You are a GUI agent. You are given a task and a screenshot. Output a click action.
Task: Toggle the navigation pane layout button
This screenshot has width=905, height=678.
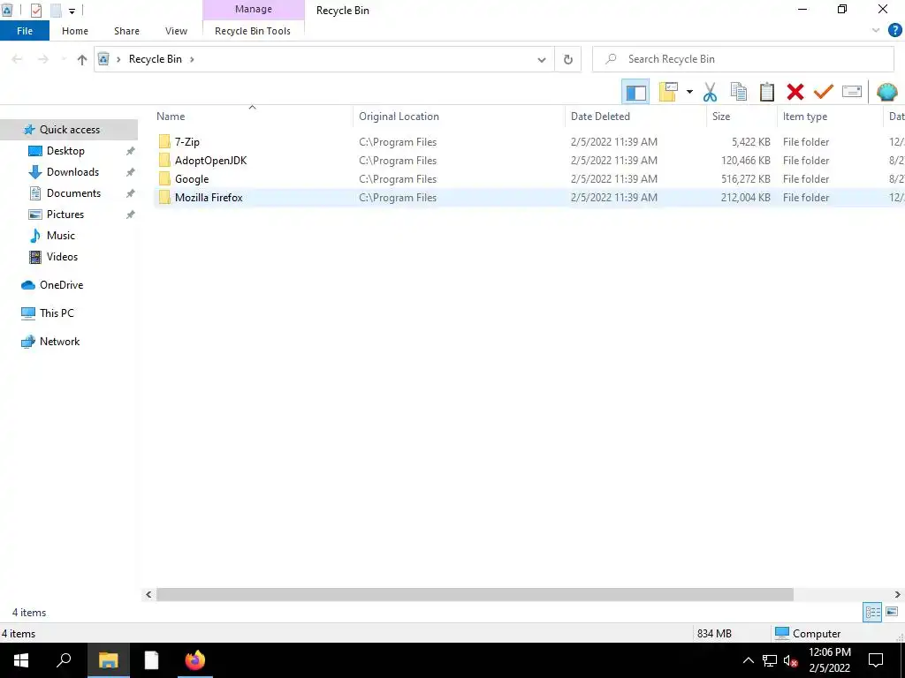[635, 92]
